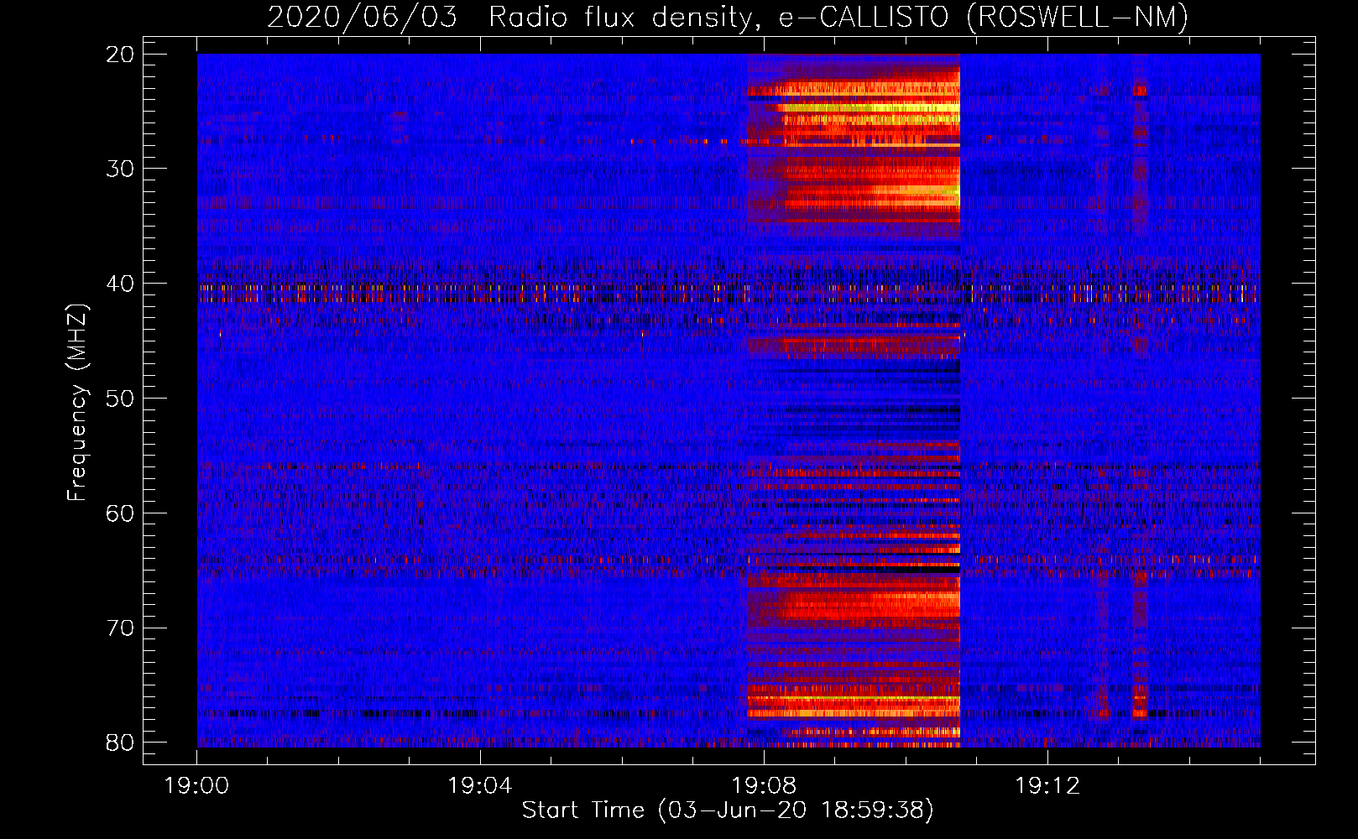Image resolution: width=1358 pixels, height=839 pixels.
Task: Click the 80 MHz frequency tick label
Action: point(121,743)
